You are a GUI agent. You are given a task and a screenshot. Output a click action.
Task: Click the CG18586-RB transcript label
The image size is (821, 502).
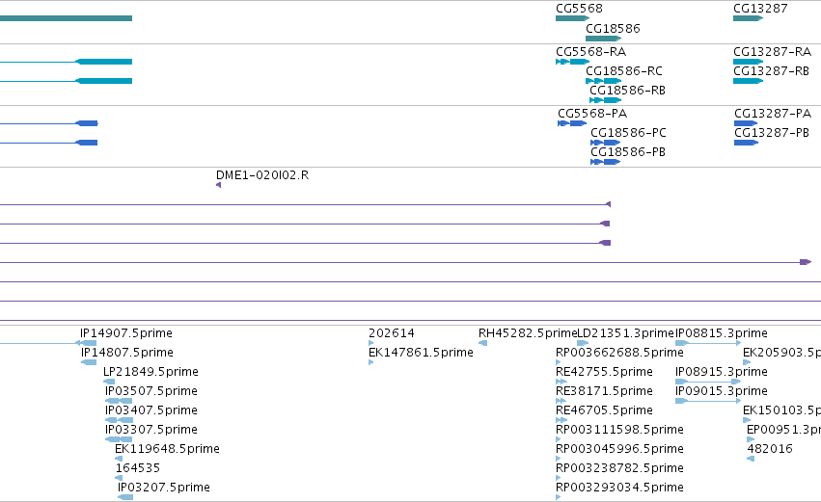pos(627,91)
